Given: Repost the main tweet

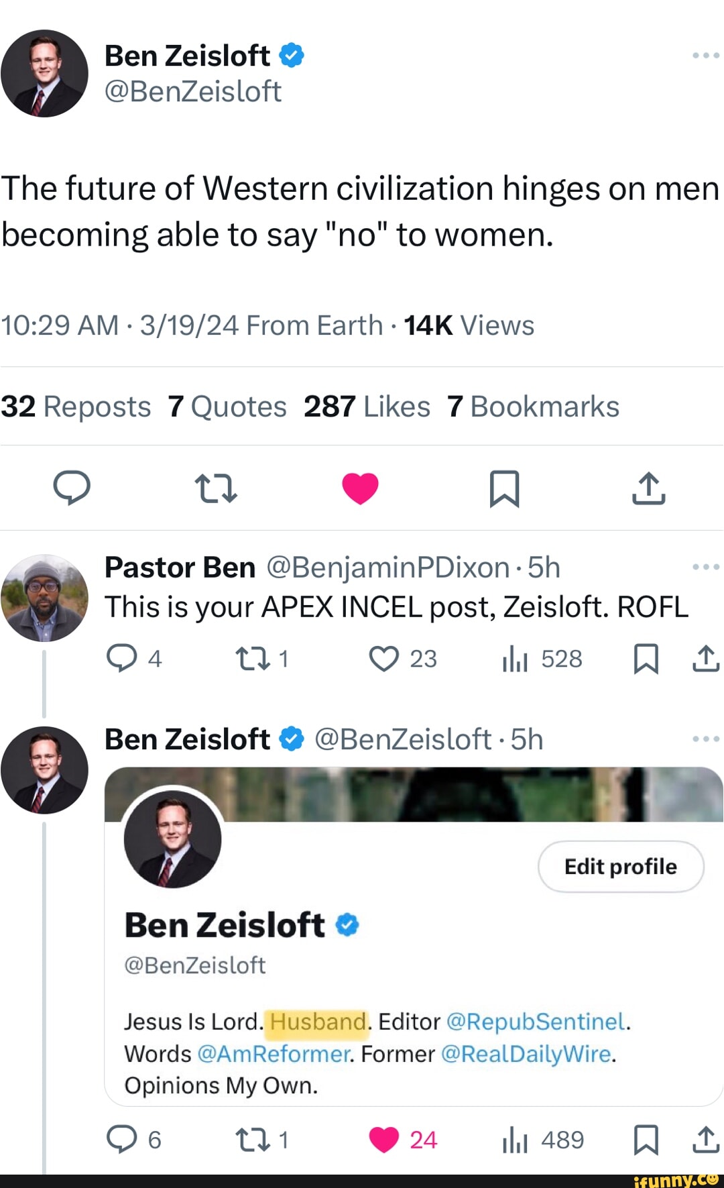Looking at the screenshot, I should click(215, 488).
